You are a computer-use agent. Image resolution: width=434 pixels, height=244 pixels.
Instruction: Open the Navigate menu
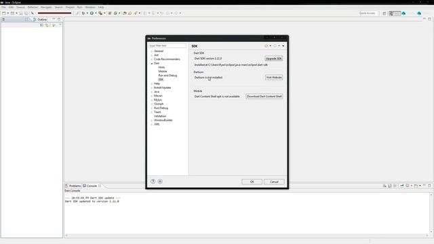point(46,7)
